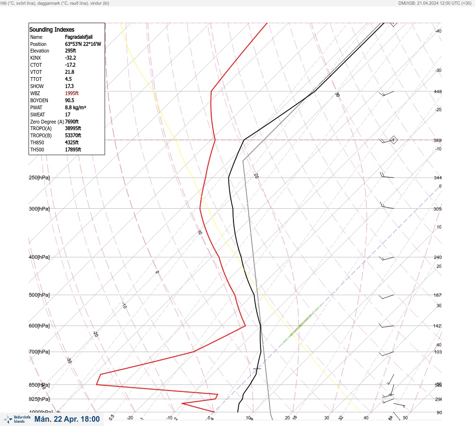
Task: Click the 'TROPO(A)' label
Action: point(41,128)
